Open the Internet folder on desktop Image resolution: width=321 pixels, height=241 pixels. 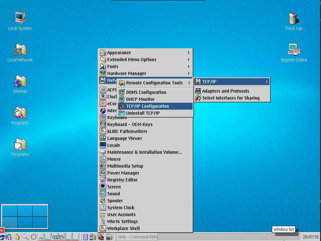pos(20,81)
